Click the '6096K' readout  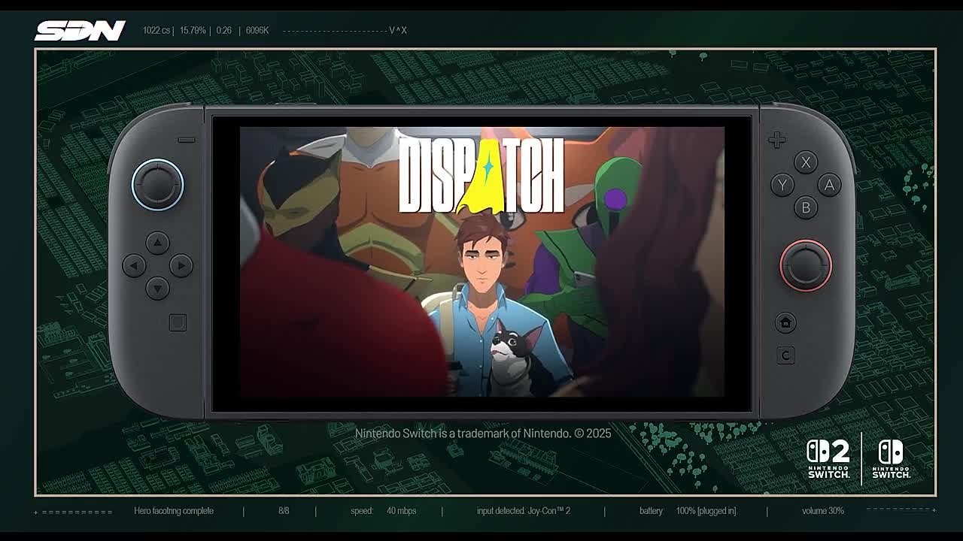pyautogui.click(x=257, y=31)
